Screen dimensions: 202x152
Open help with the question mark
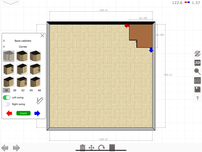click(198, 98)
